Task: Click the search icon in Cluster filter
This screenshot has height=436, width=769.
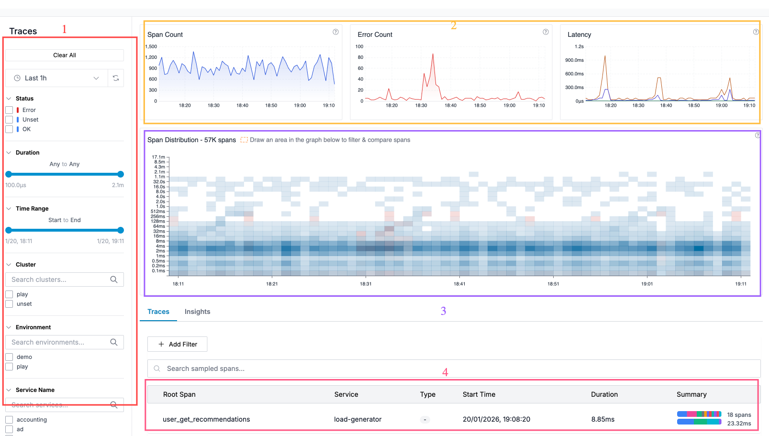Action: coord(114,279)
